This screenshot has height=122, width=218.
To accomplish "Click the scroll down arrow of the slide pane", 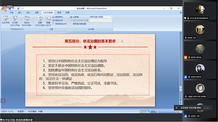I will pos(180,100).
